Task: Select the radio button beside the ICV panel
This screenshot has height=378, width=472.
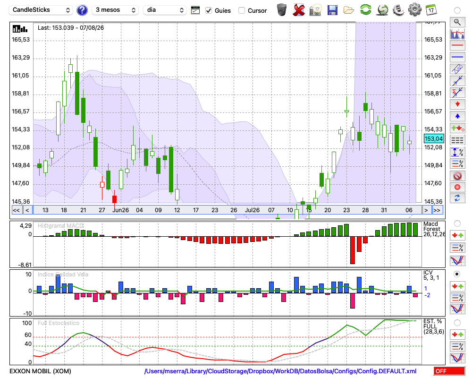Action: point(457,274)
